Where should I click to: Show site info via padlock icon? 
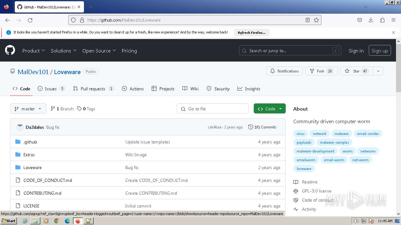pyautogui.click(x=82, y=20)
